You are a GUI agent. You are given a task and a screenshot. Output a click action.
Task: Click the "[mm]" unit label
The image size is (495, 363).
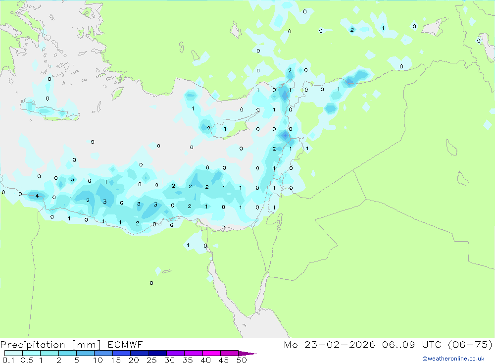[x=86, y=345]
